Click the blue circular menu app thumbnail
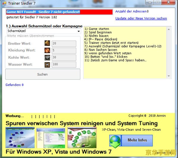The width and height of the screenshot is (178, 158). tap(20, 138)
